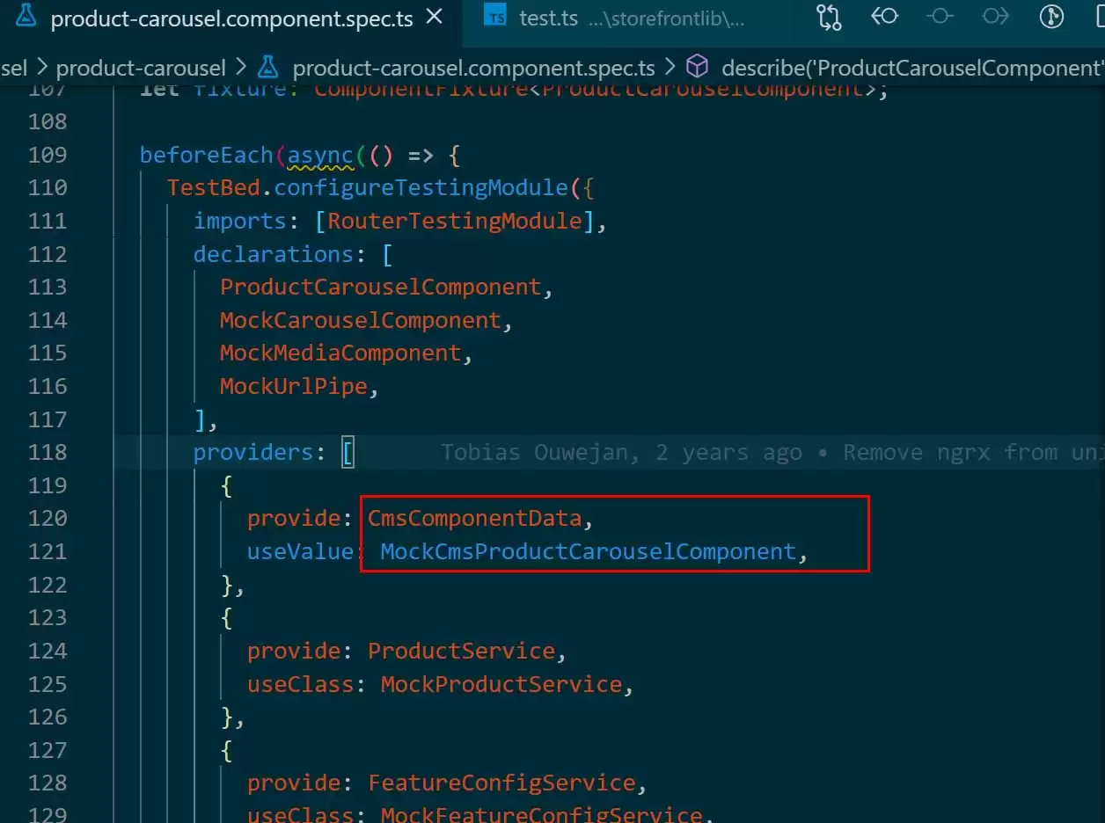Expand the product-carousel folder breadcrumb
The width and height of the screenshot is (1105, 823).
pyautogui.click(x=141, y=68)
